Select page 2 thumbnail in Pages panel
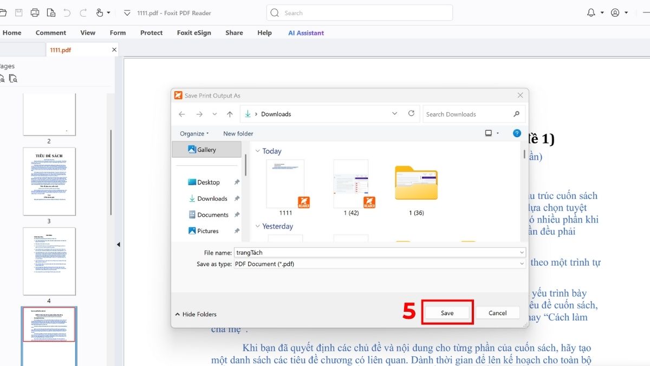This screenshot has width=650, height=366. (49, 114)
